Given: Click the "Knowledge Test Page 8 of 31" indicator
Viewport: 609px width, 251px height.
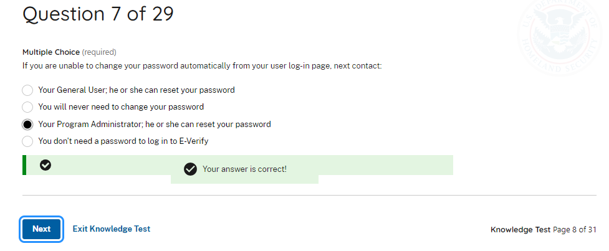Looking at the screenshot, I should 543,230.
